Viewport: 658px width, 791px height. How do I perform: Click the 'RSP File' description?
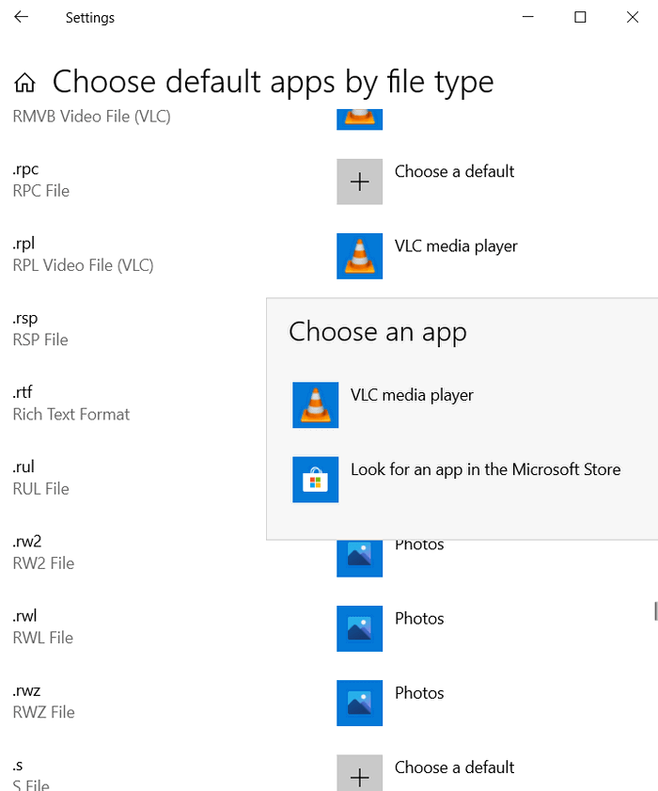coord(40,340)
